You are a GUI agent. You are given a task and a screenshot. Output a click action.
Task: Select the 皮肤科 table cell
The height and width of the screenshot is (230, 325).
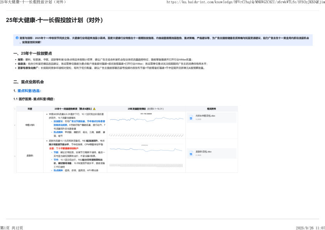pos(30,156)
